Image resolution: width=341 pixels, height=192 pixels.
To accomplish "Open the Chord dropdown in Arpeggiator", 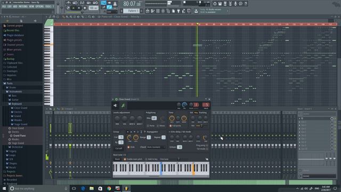I will [156, 147].
